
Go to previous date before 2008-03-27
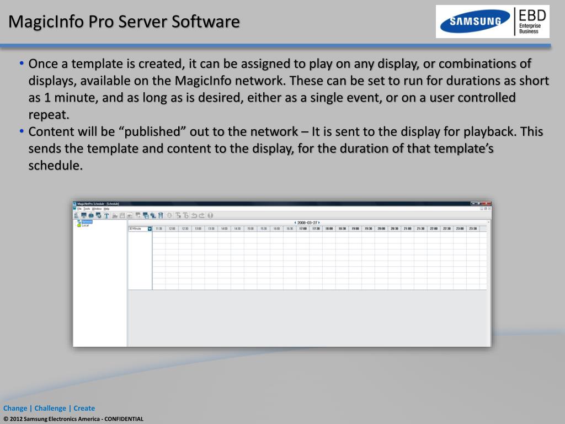(x=295, y=223)
